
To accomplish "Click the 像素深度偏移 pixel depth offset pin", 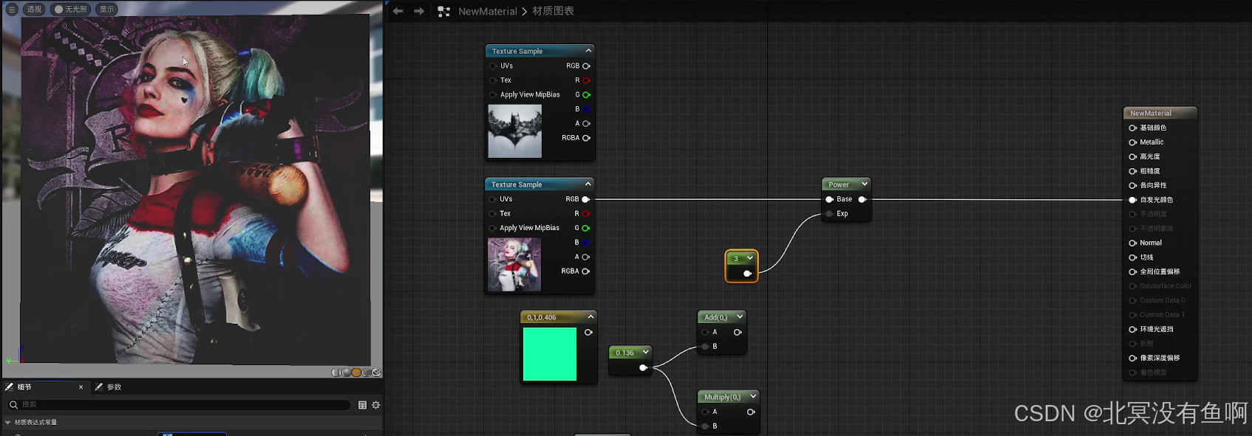I will coord(1132,358).
